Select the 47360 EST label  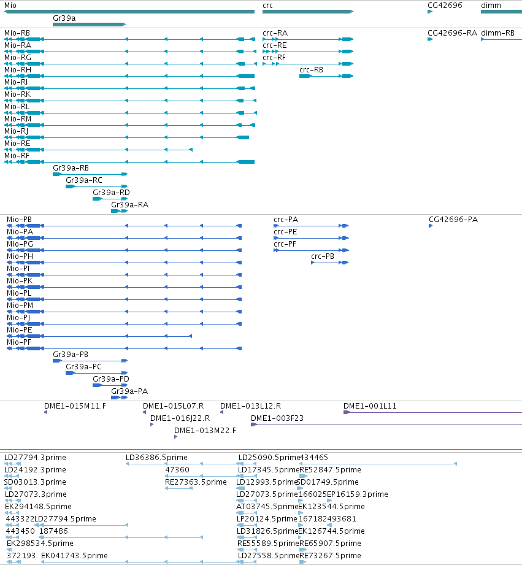point(177,470)
